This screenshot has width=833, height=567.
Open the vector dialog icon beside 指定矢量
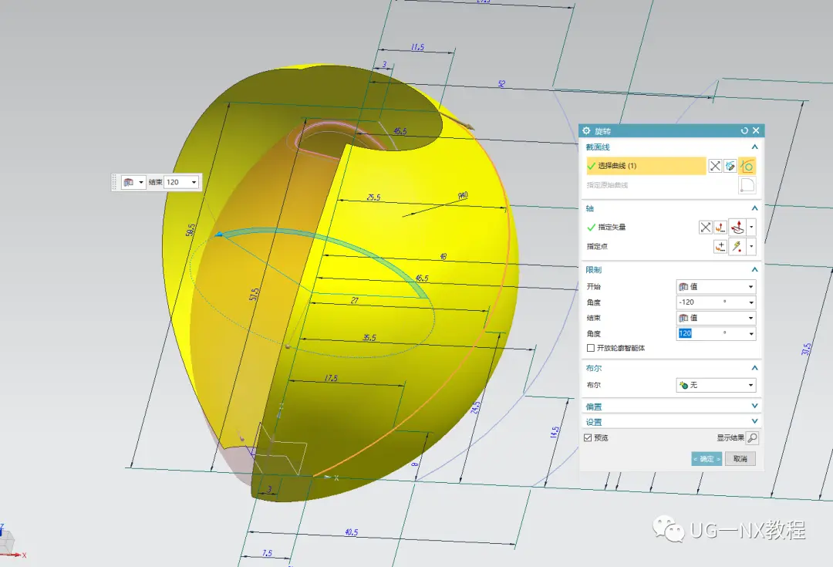click(720, 228)
